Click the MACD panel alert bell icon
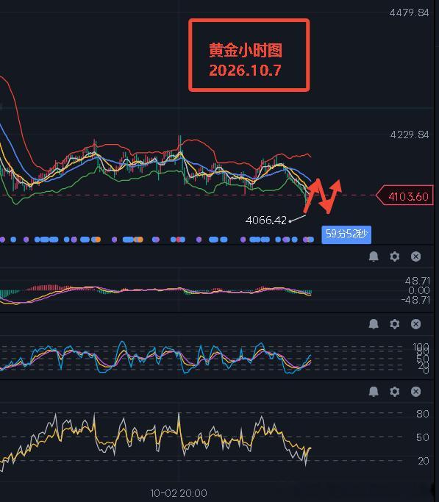439x502 pixels. point(374,257)
